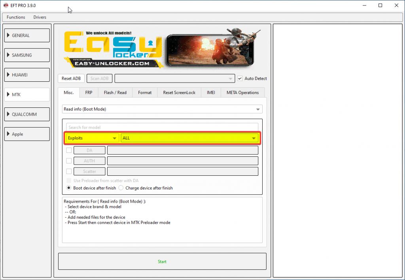Expand the QUALCOMM section in sidebar
The height and width of the screenshot is (280, 405).
point(27,114)
